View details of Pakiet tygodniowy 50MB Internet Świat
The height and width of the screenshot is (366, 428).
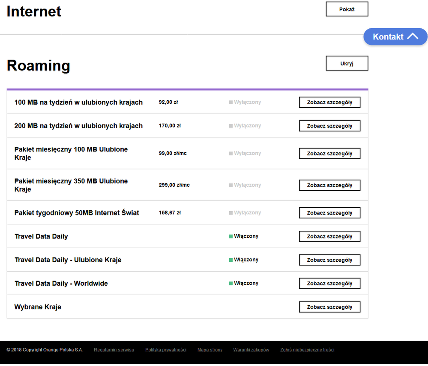point(329,213)
